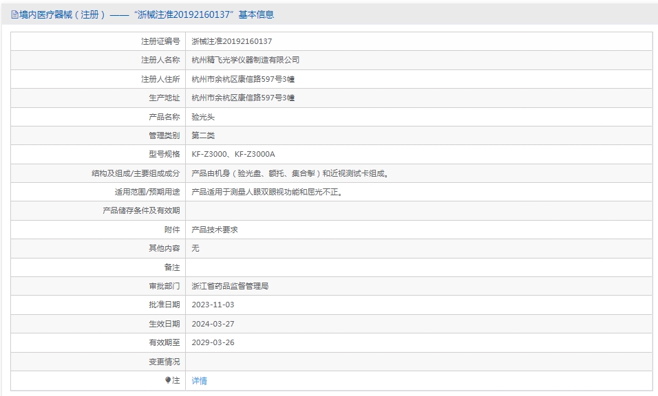658x396 pixels.
Task: Click expiry date 2029-03-26
Action: [213, 342]
